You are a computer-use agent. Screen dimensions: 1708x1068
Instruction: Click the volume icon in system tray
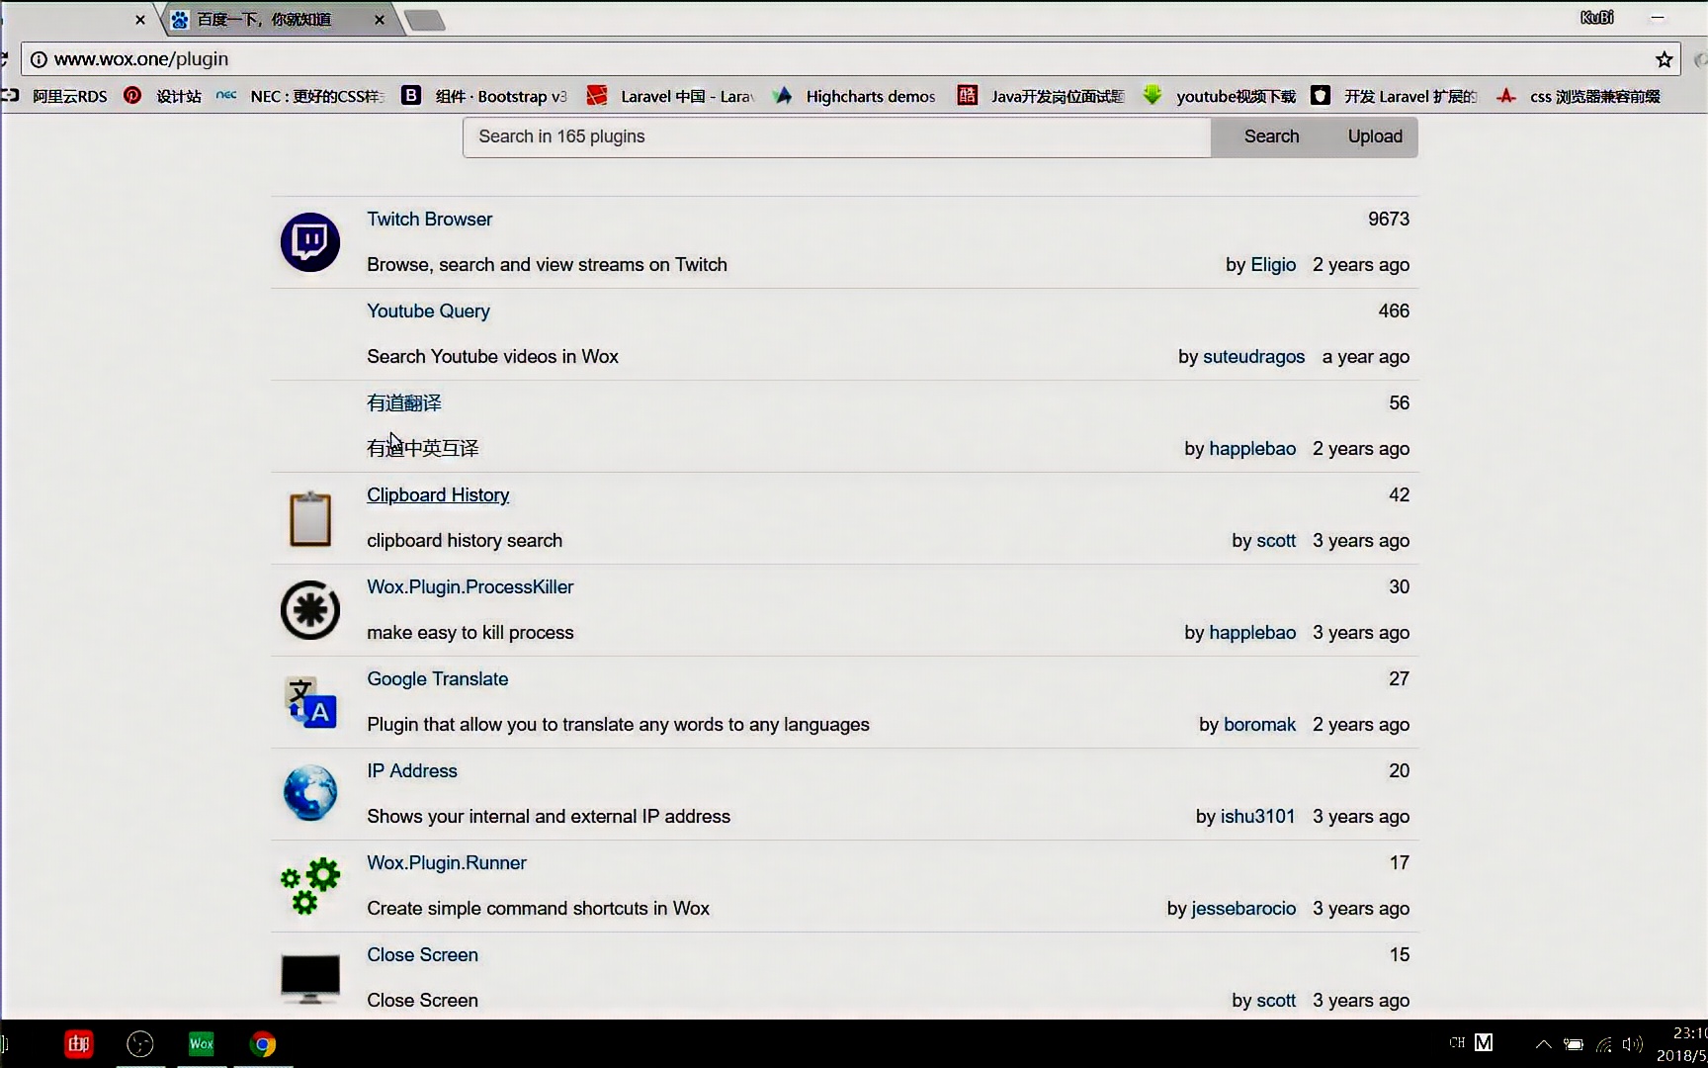[x=1632, y=1044]
